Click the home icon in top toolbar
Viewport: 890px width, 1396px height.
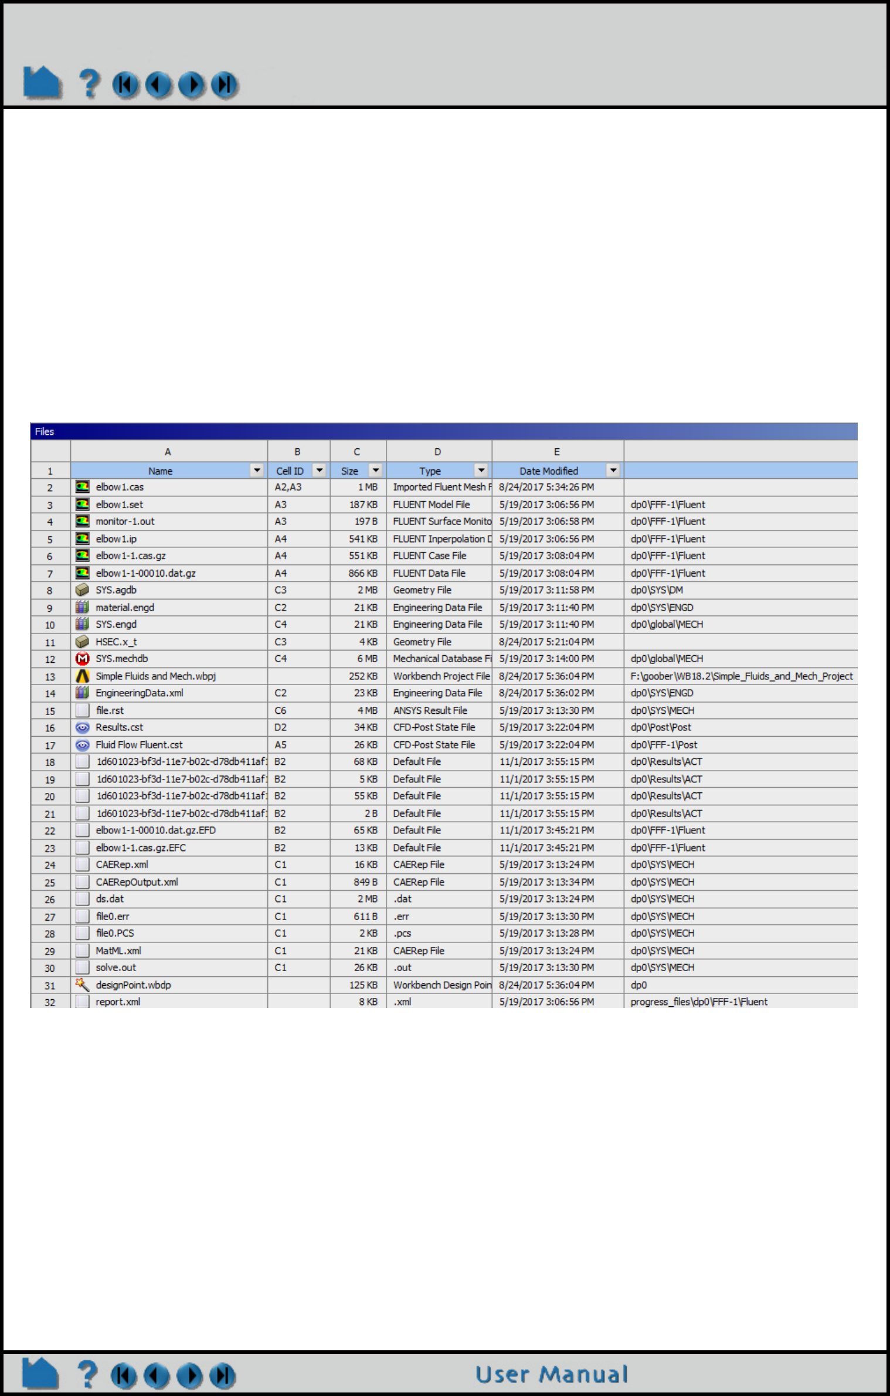click(42, 82)
